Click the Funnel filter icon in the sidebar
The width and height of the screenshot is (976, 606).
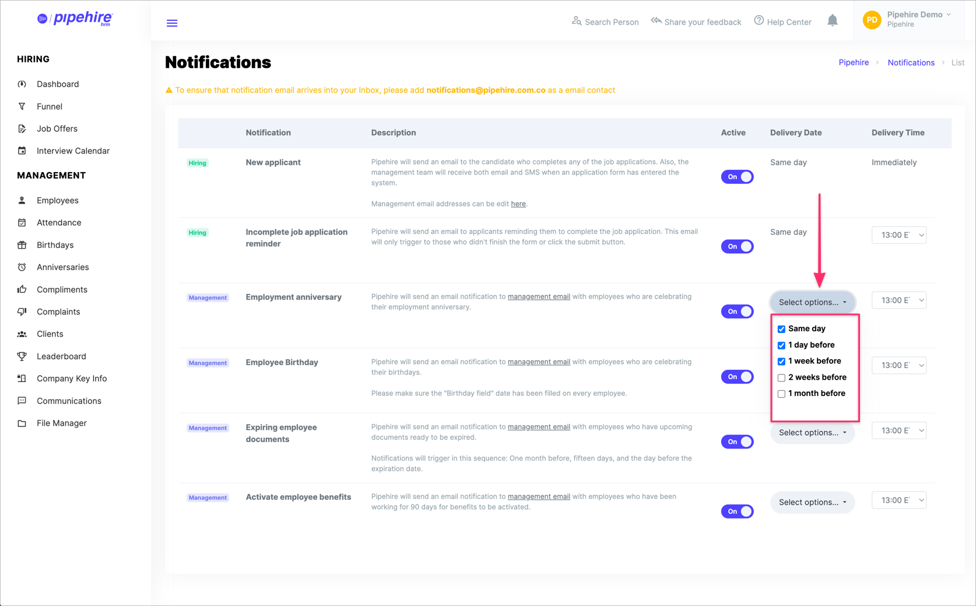point(22,107)
